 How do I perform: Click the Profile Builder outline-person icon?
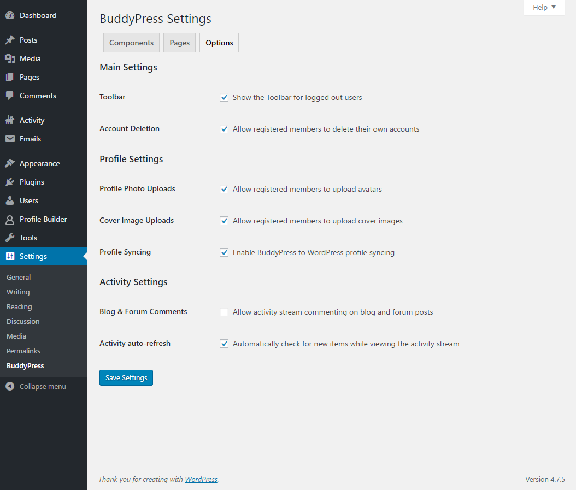pos(10,220)
